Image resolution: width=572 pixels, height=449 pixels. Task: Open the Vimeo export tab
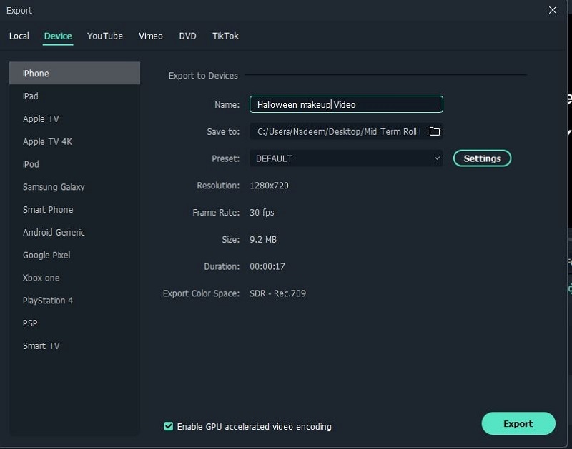pyautogui.click(x=151, y=36)
